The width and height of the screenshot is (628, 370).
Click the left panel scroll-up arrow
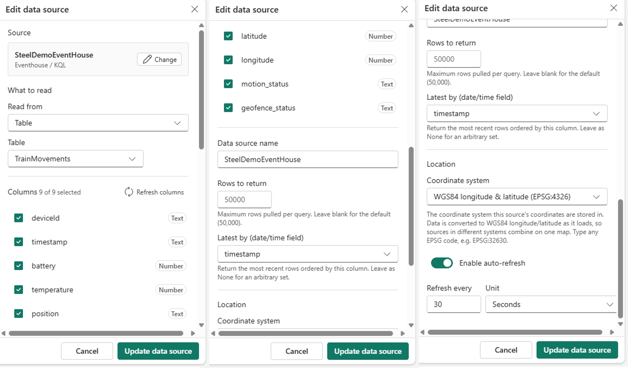click(x=201, y=25)
